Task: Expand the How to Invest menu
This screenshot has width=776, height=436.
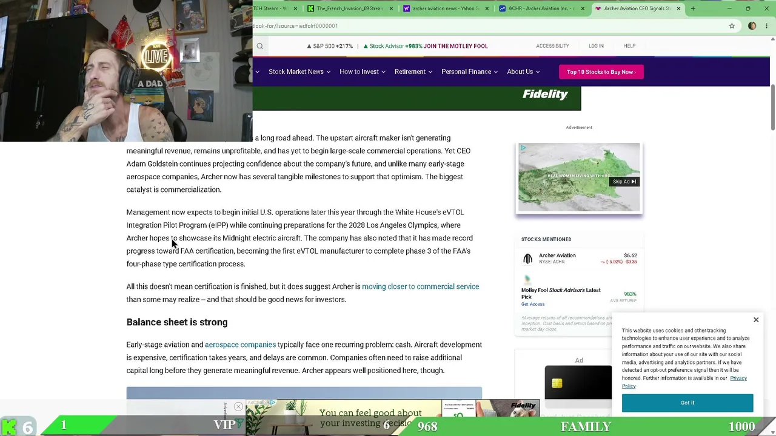Action: (x=363, y=71)
